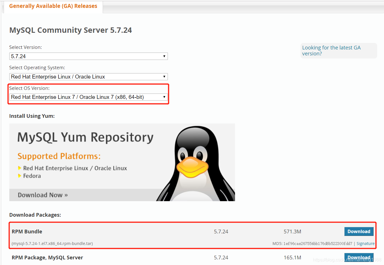Click the 'MySQL Yum Repository' banner title
The width and height of the screenshot is (384, 265).
(85, 138)
